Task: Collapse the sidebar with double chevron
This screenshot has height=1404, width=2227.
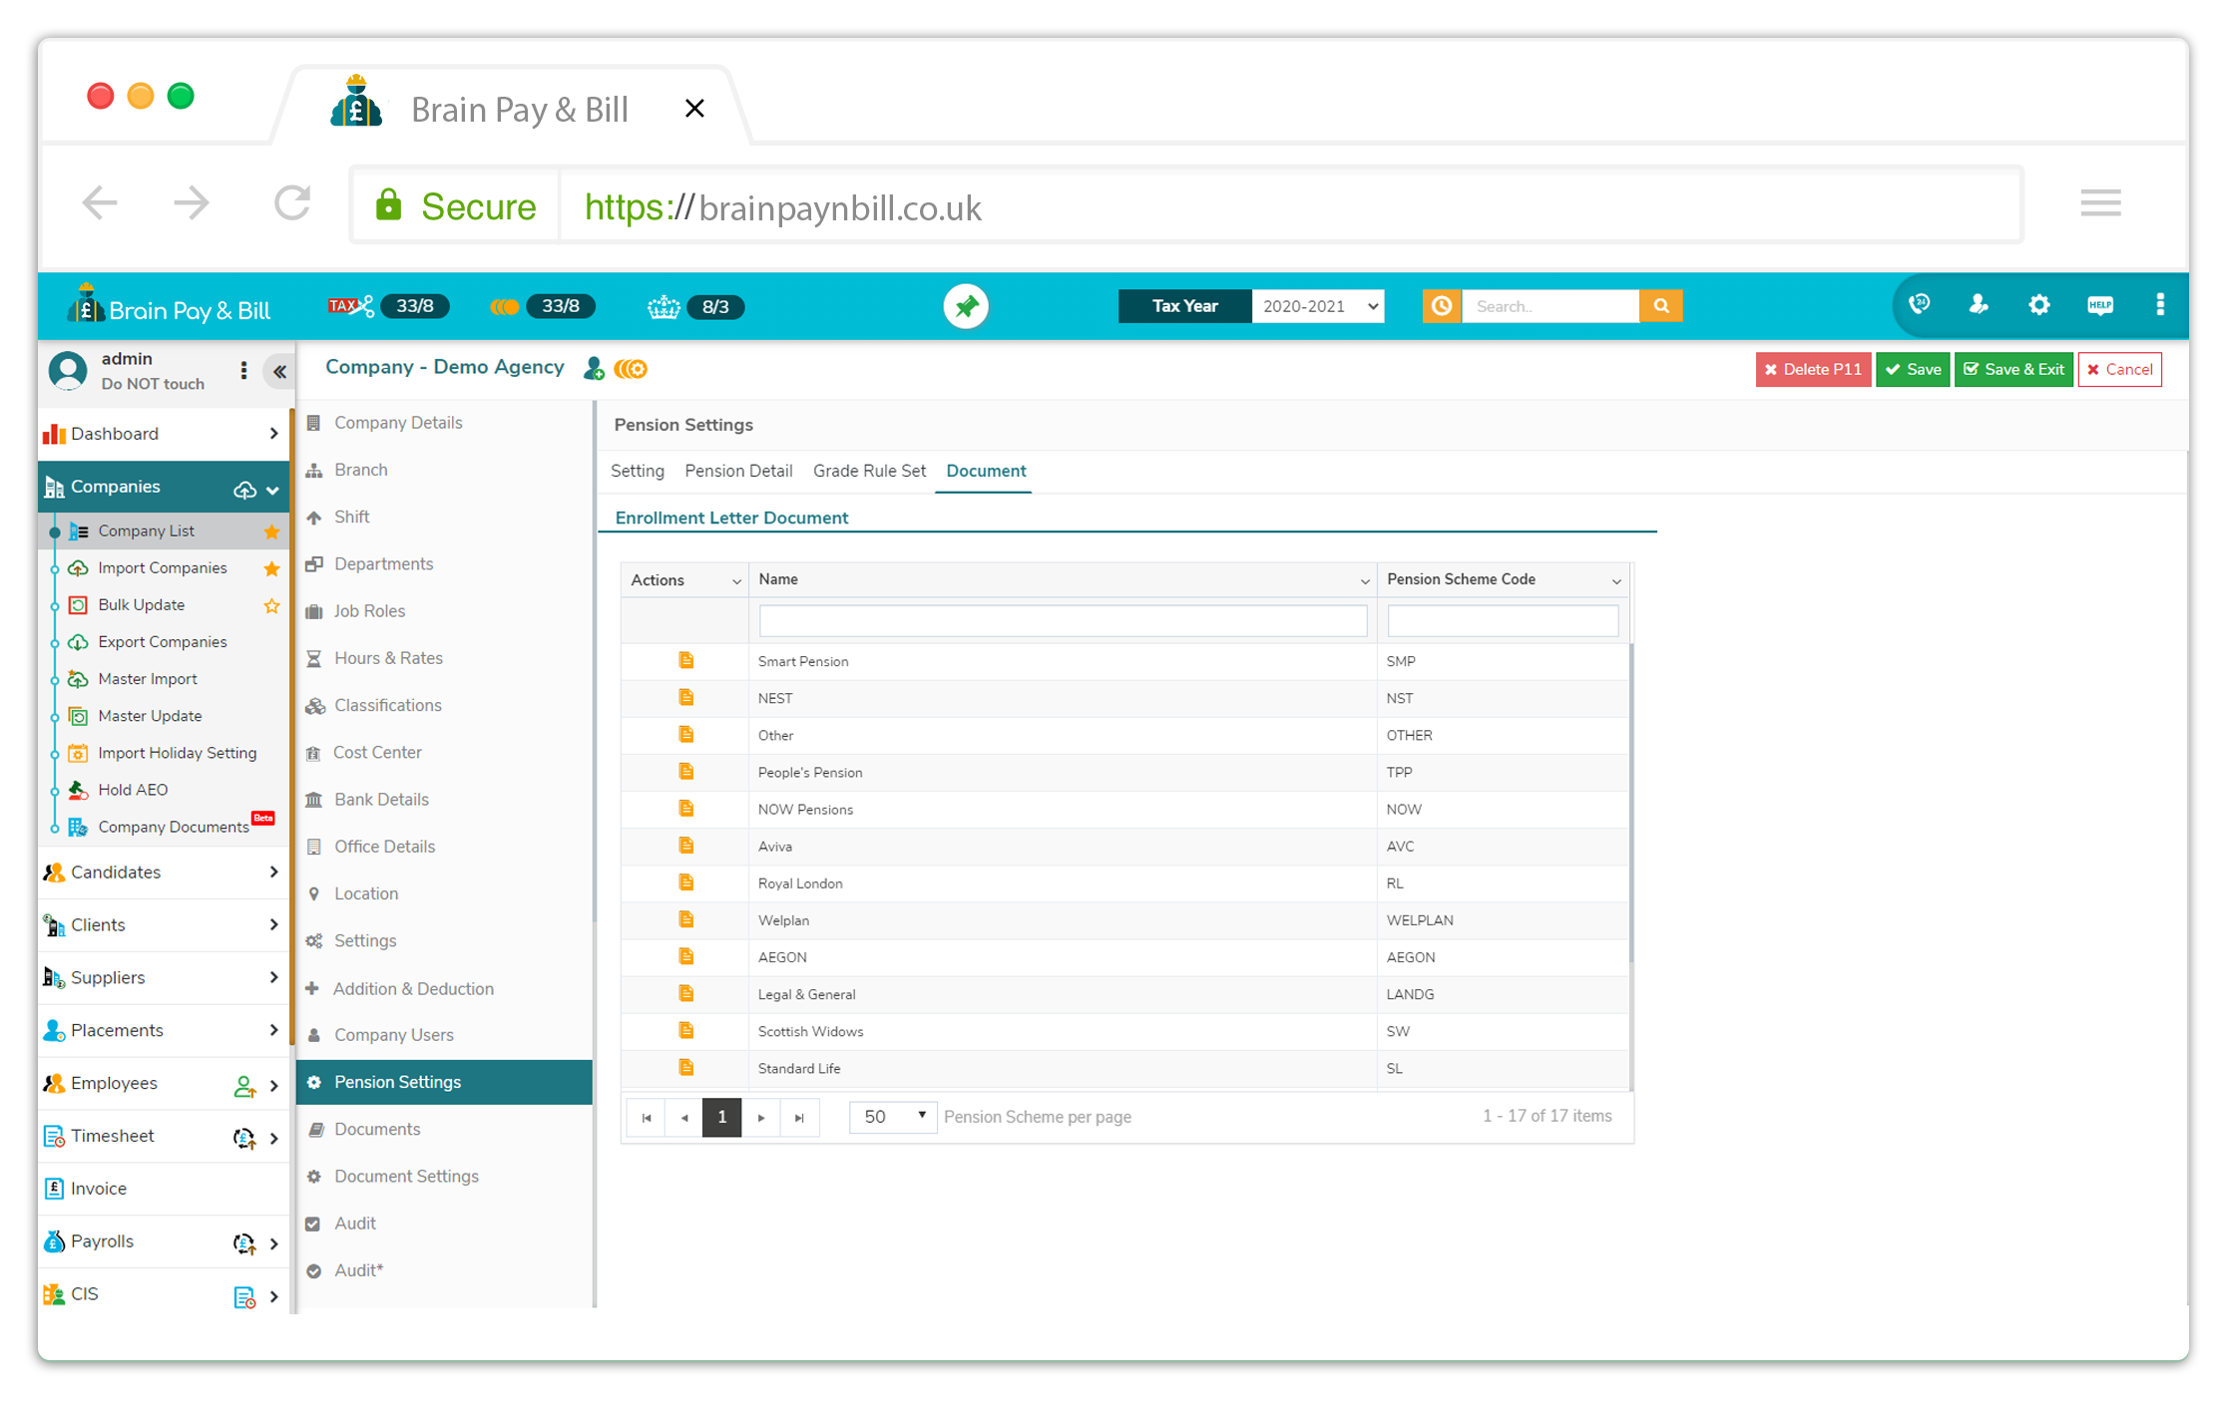Action: [x=280, y=372]
